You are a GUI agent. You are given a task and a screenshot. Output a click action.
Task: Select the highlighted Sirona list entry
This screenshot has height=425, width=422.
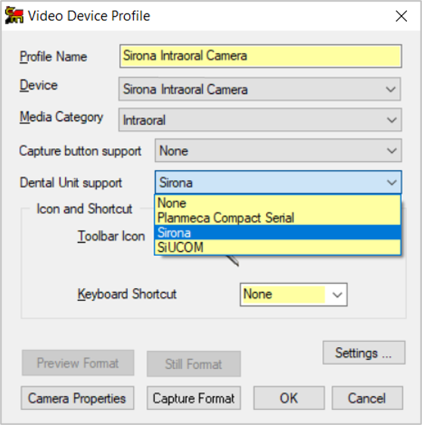pyautogui.click(x=278, y=233)
